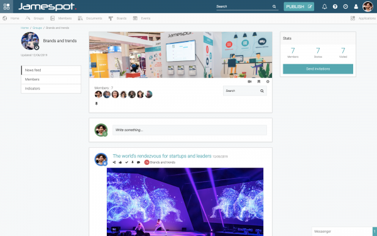Click the avatar beside Write something box
Screen dimensions: 377x236
(101, 130)
